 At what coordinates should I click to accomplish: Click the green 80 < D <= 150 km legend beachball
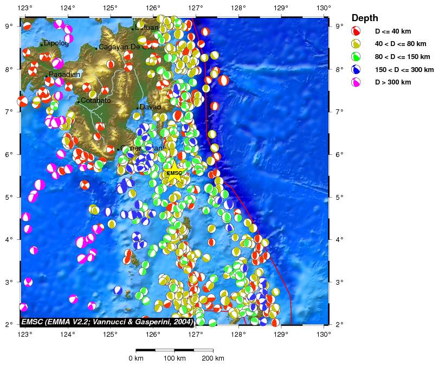[356, 57]
